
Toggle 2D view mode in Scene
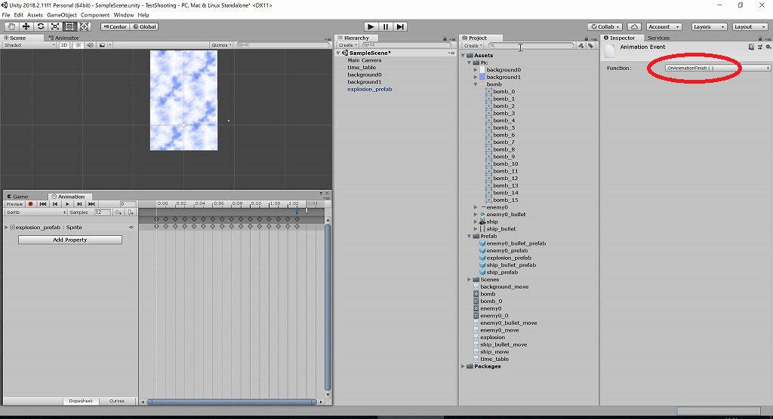(64, 44)
